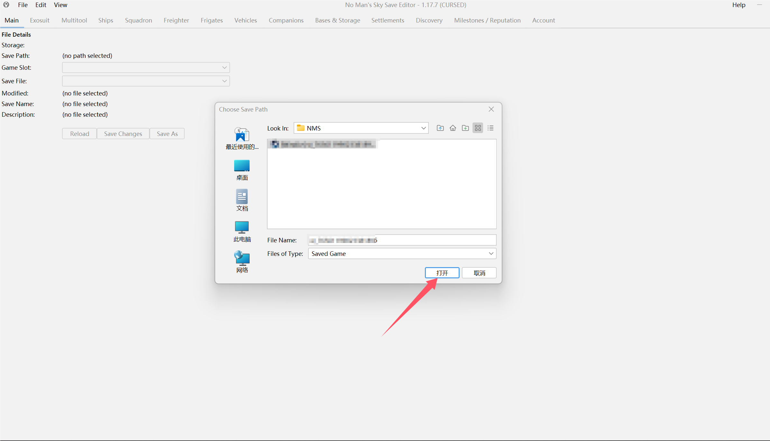
Task: Switch to the Frigates tab
Action: (x=212, y=20)
